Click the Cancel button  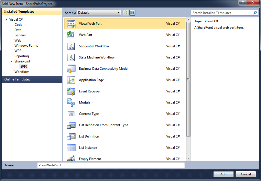coord(246,174)
